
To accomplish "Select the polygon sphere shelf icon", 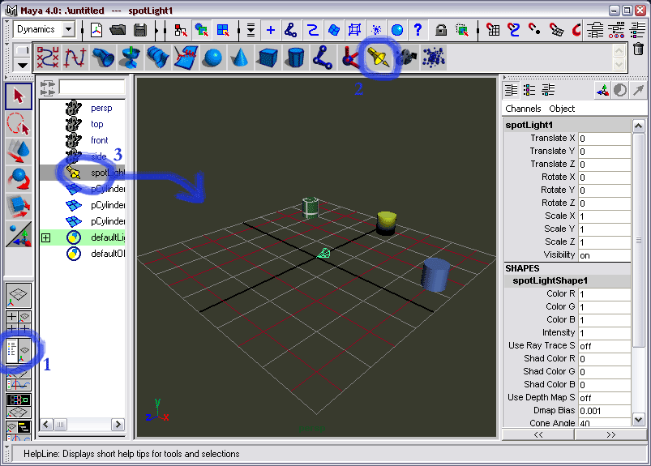I will point(212,58).
